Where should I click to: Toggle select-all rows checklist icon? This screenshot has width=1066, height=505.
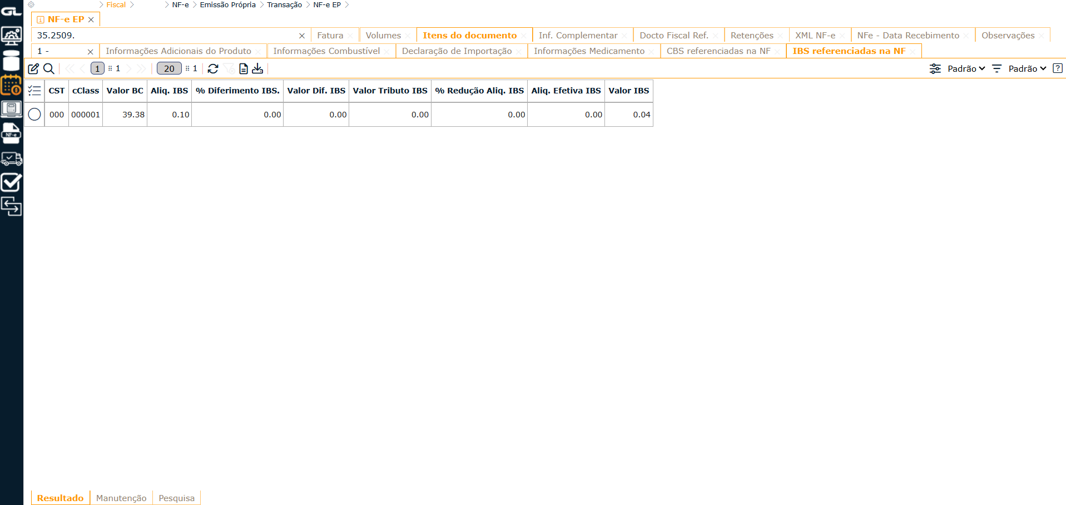[34, 91]
